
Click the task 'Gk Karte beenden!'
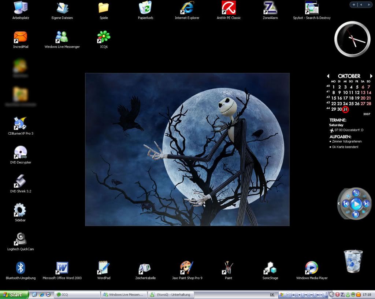point(344,147)
